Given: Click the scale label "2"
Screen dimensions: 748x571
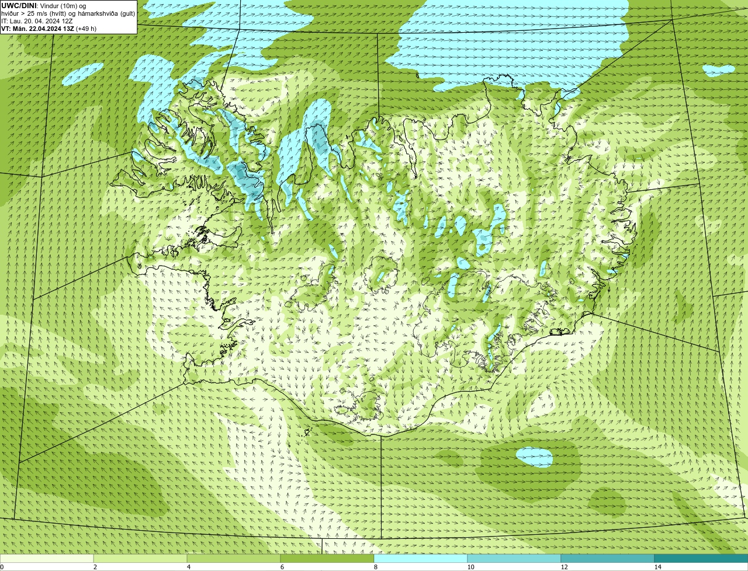Looking at the screenshot, I should (95, 567).
